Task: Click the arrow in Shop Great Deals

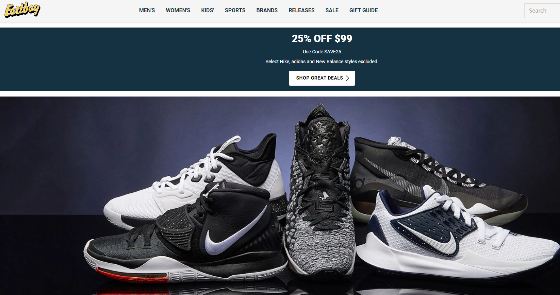Action: tap(347, 78)
